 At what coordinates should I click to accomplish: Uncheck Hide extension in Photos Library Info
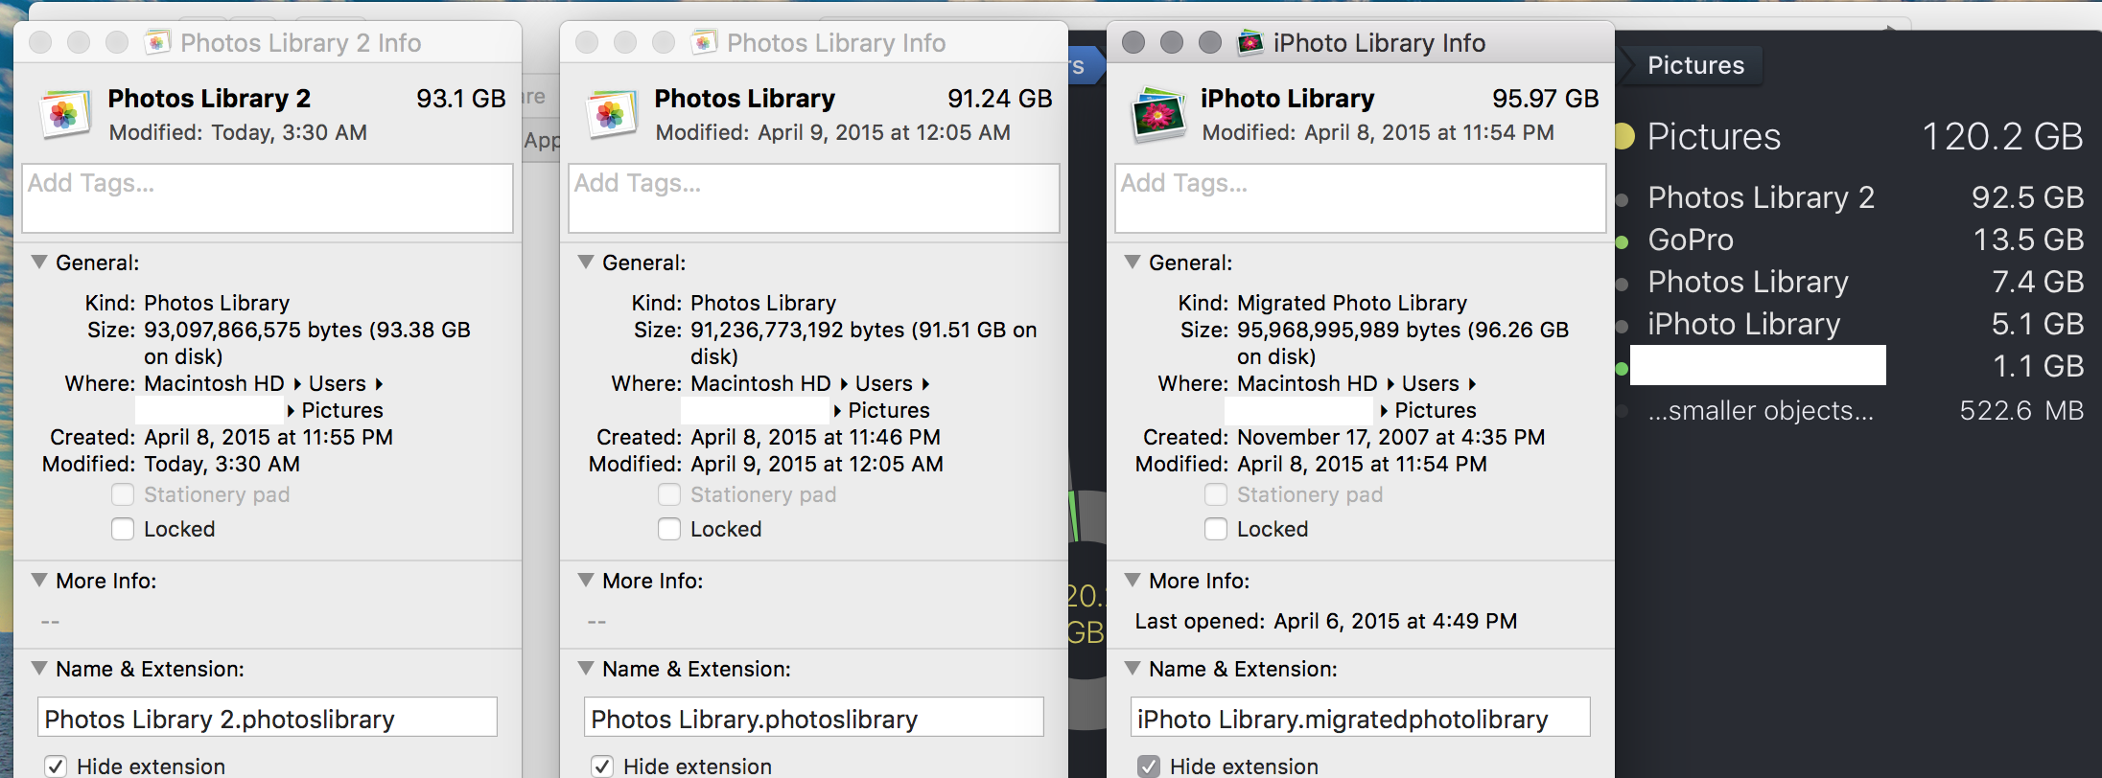[602, 767]
